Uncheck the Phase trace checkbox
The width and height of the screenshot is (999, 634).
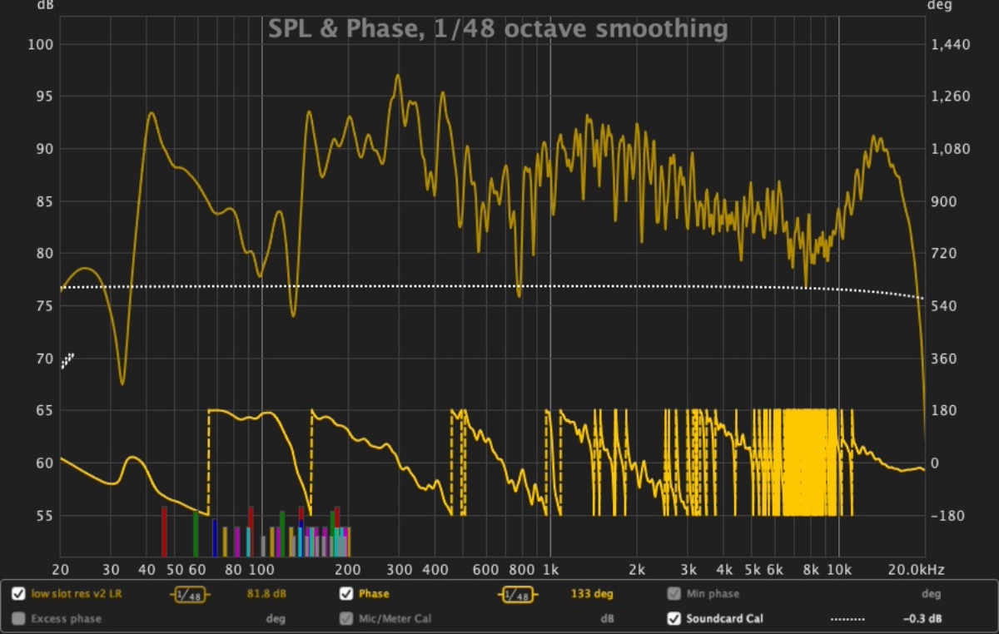click(x=346, y=594)
